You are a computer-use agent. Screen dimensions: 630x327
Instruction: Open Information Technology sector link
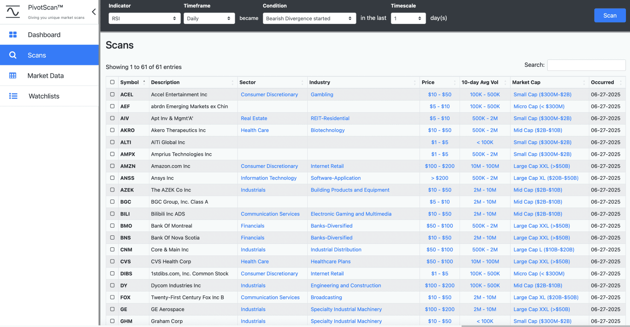click(x=269, y=178)
